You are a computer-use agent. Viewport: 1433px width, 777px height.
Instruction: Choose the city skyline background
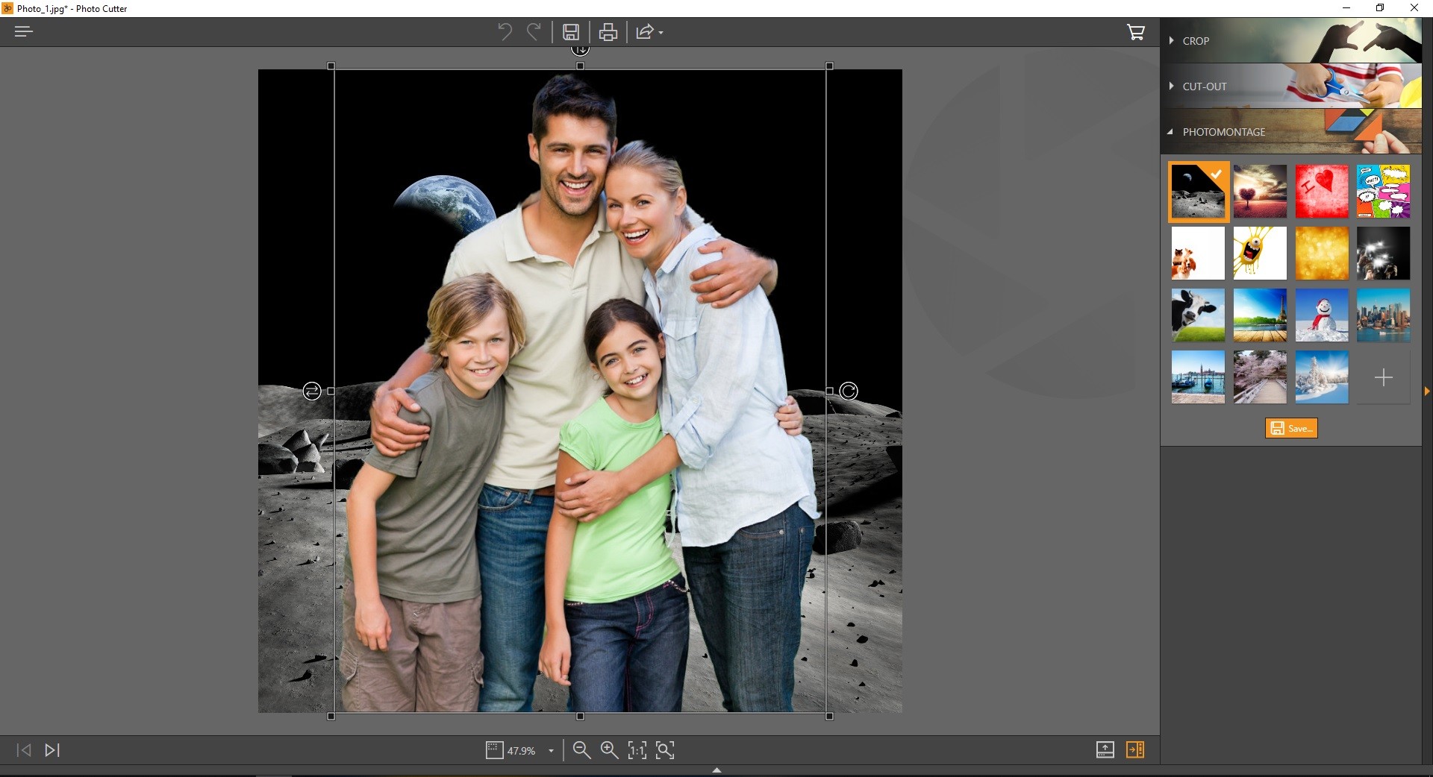1383,315
